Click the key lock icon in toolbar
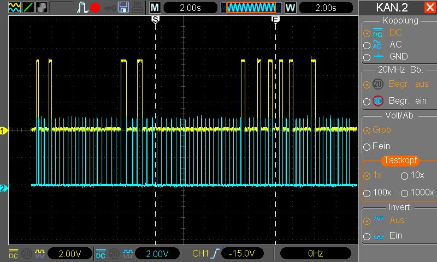The height and width of the screenshot is (262, 437). [x=109, y=8]
